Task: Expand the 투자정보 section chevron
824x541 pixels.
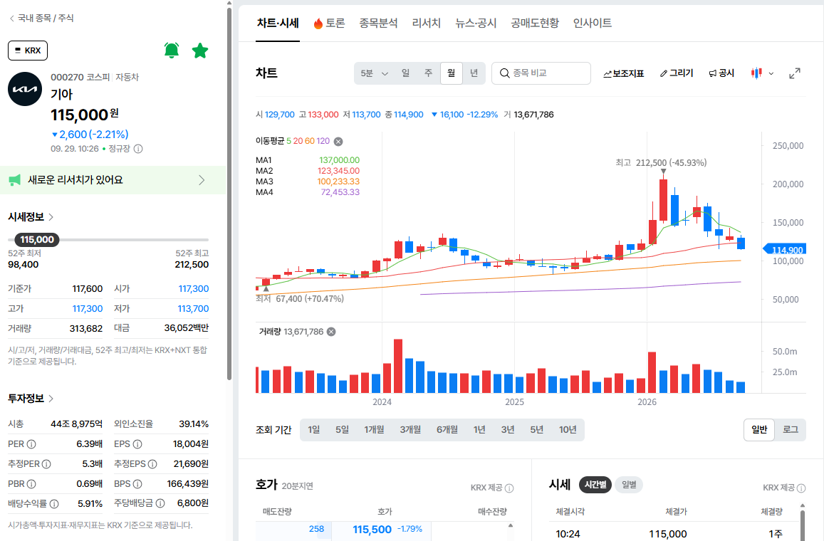Action: coord(51,399)
